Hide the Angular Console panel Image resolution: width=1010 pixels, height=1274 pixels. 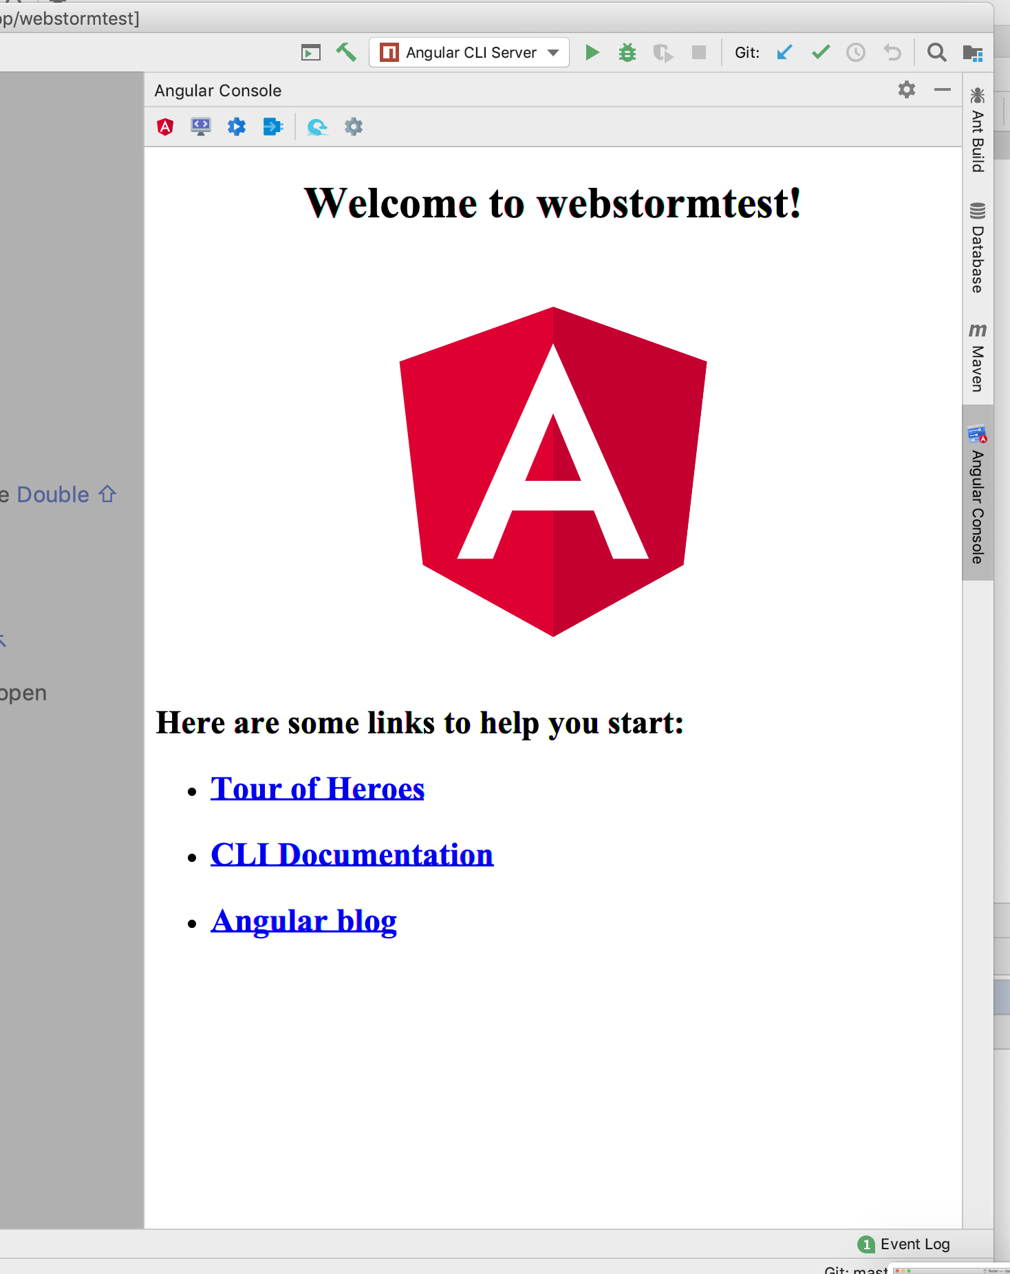click(x=943, y=89)
